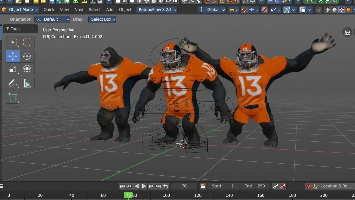Screen dimensions: 355x200
Task: Insert keyframe with the key icon
Action: click(276, 186)
